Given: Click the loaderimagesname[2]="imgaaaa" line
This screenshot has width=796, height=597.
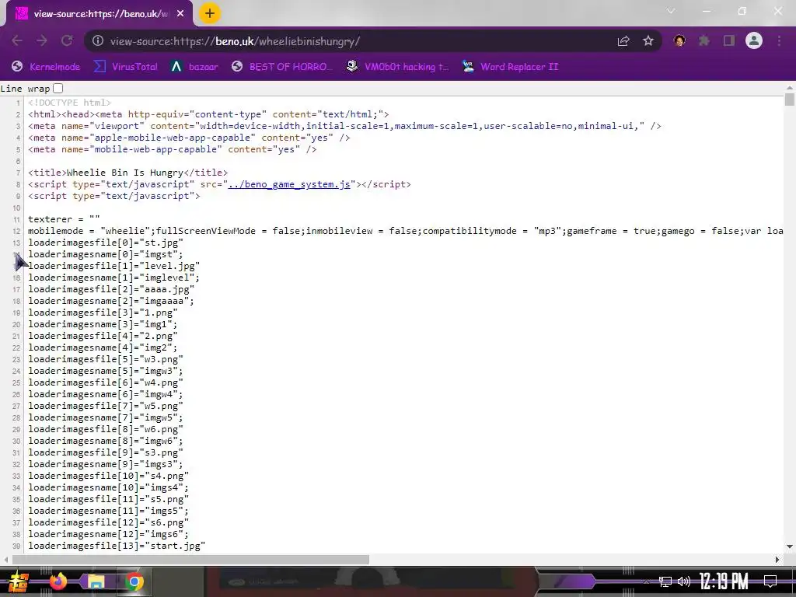Looking at the screenshot, I should point(111,301).
